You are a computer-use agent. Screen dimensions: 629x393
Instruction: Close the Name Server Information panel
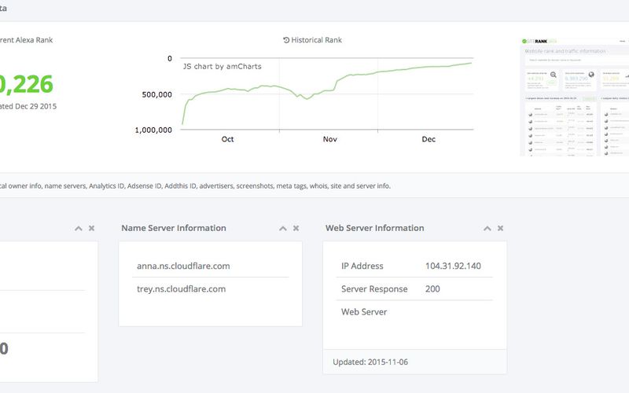click(x=296, y=228)
